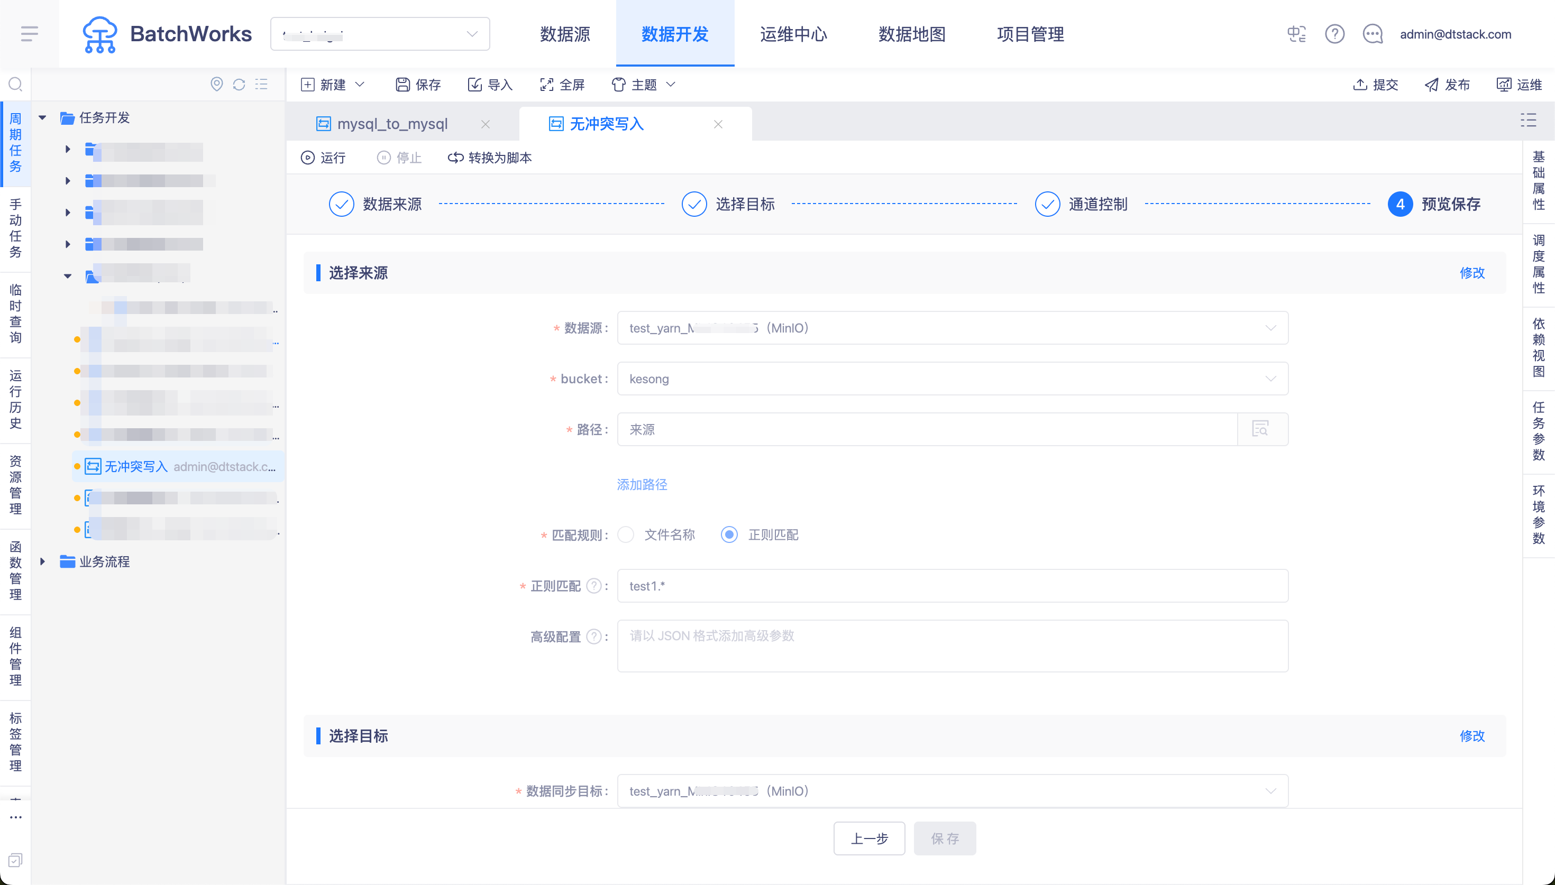Click the 上一步 button
The width and height of the screenshot is (1555, 885).
click(x=868, y=839)
